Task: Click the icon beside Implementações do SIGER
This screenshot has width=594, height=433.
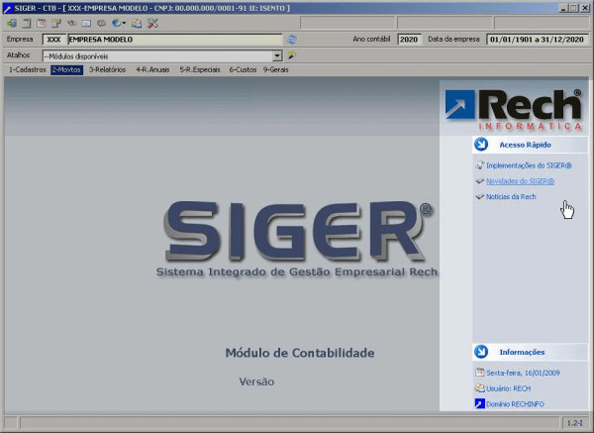Action: click(x=479, y=165)
